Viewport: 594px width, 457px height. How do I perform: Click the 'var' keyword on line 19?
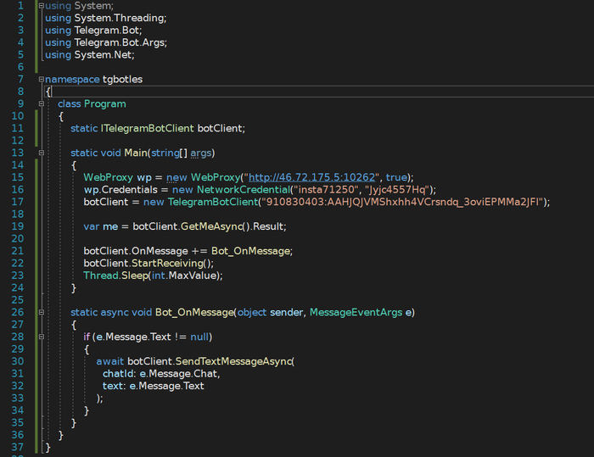[92, 226]
